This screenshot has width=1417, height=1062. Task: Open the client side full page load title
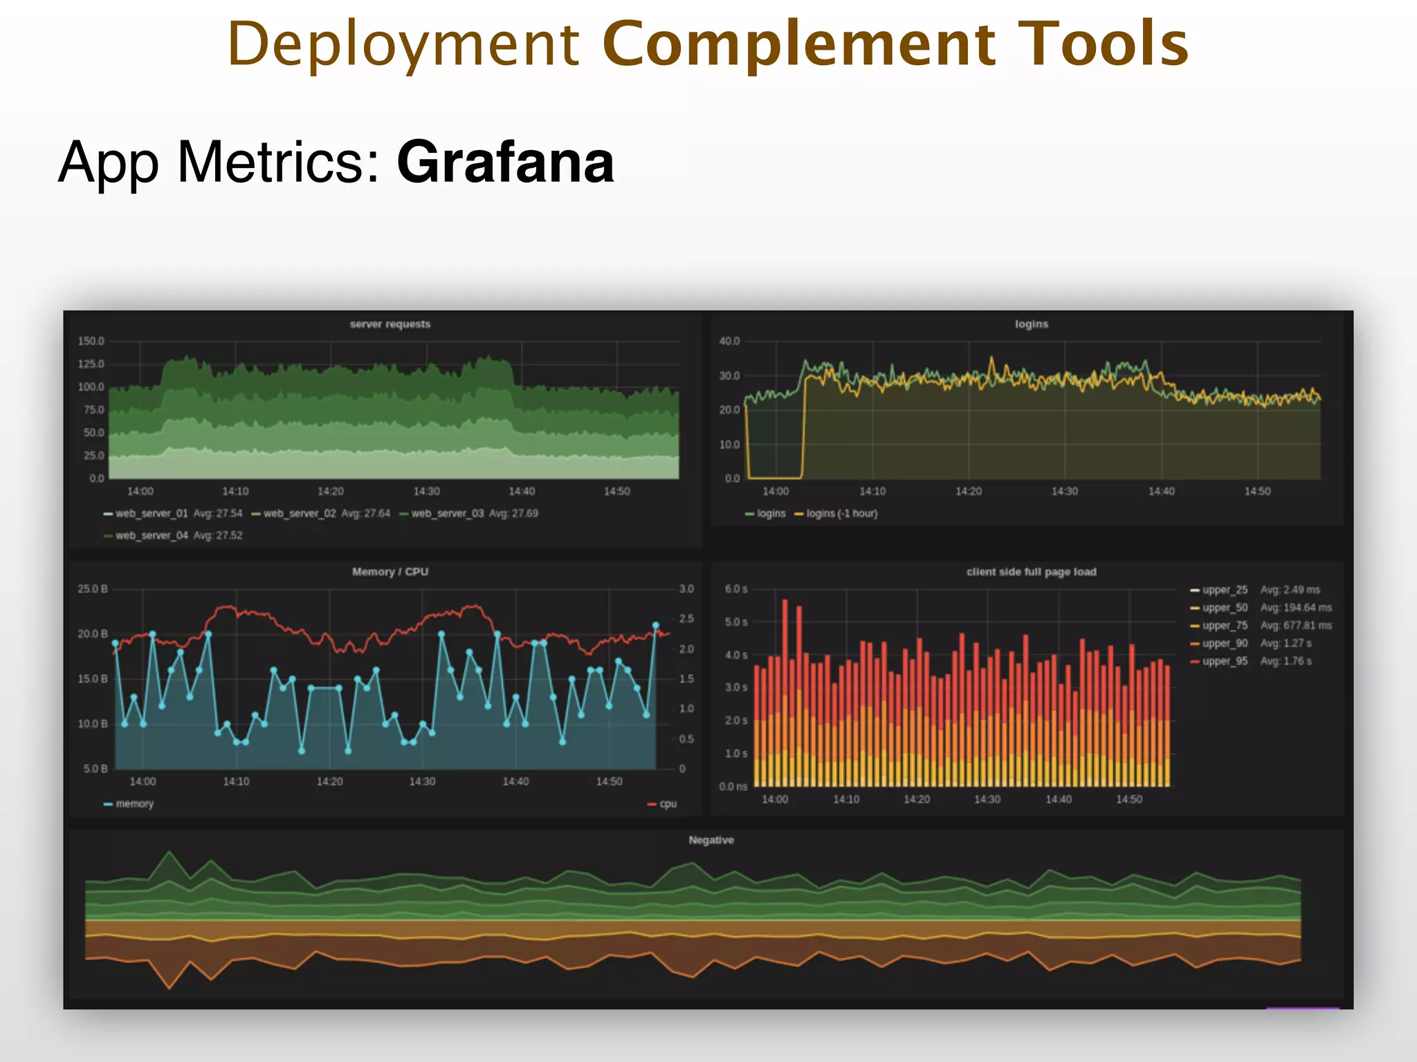click(1031, 572)
